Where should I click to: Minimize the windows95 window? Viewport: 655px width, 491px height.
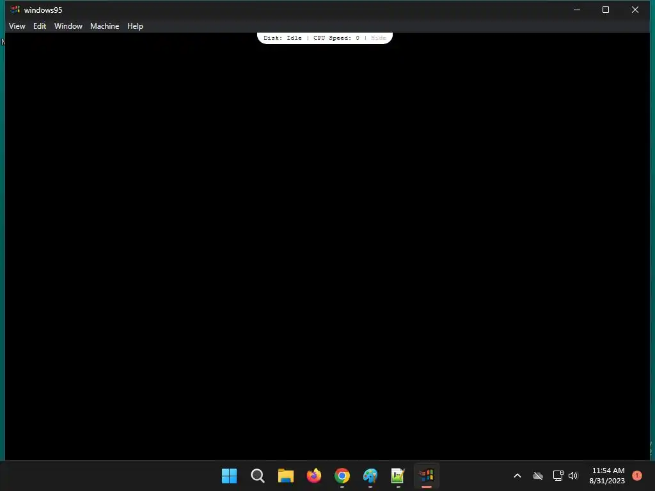(577, 10)
